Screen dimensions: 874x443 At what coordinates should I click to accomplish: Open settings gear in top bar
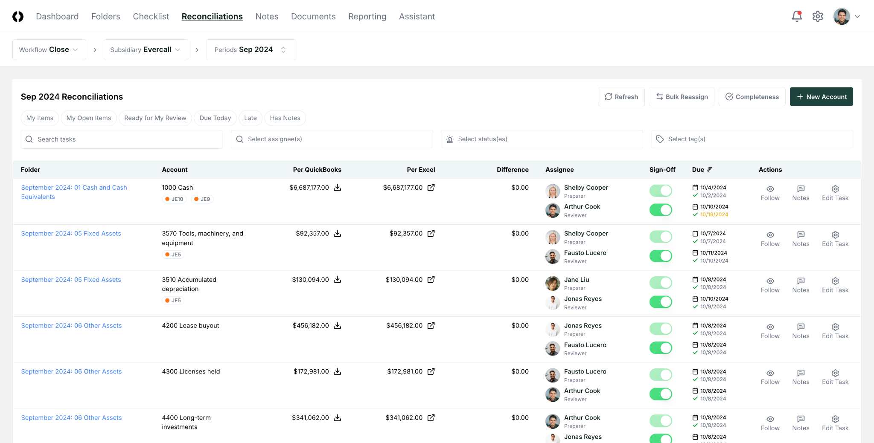click(817, 17)
